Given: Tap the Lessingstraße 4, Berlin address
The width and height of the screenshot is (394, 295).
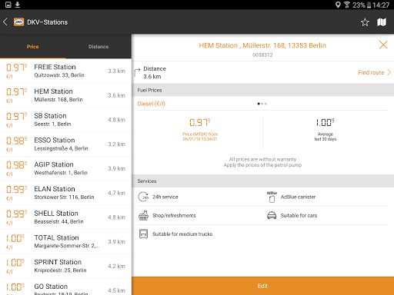Looking at the screenshot, I should coord(61,148).
